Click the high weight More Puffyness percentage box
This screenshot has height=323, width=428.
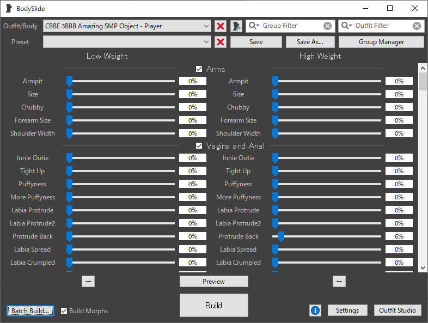399,197
